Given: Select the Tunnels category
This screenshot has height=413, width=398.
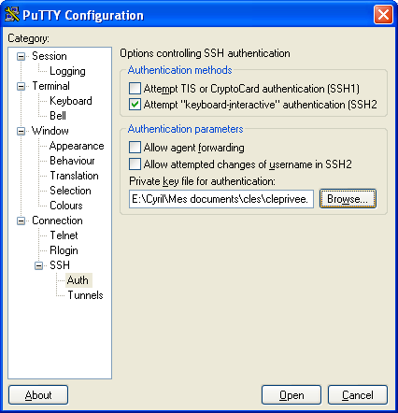Looking at the screenshot, I should 85,295.
